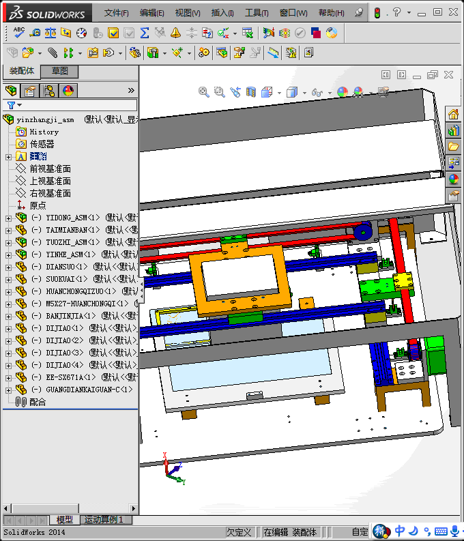The height and width of the screenshot is (541, 464).
Task: Click the Exploded View gear icon
Action: pyautogui.click(x=204, y=53)
